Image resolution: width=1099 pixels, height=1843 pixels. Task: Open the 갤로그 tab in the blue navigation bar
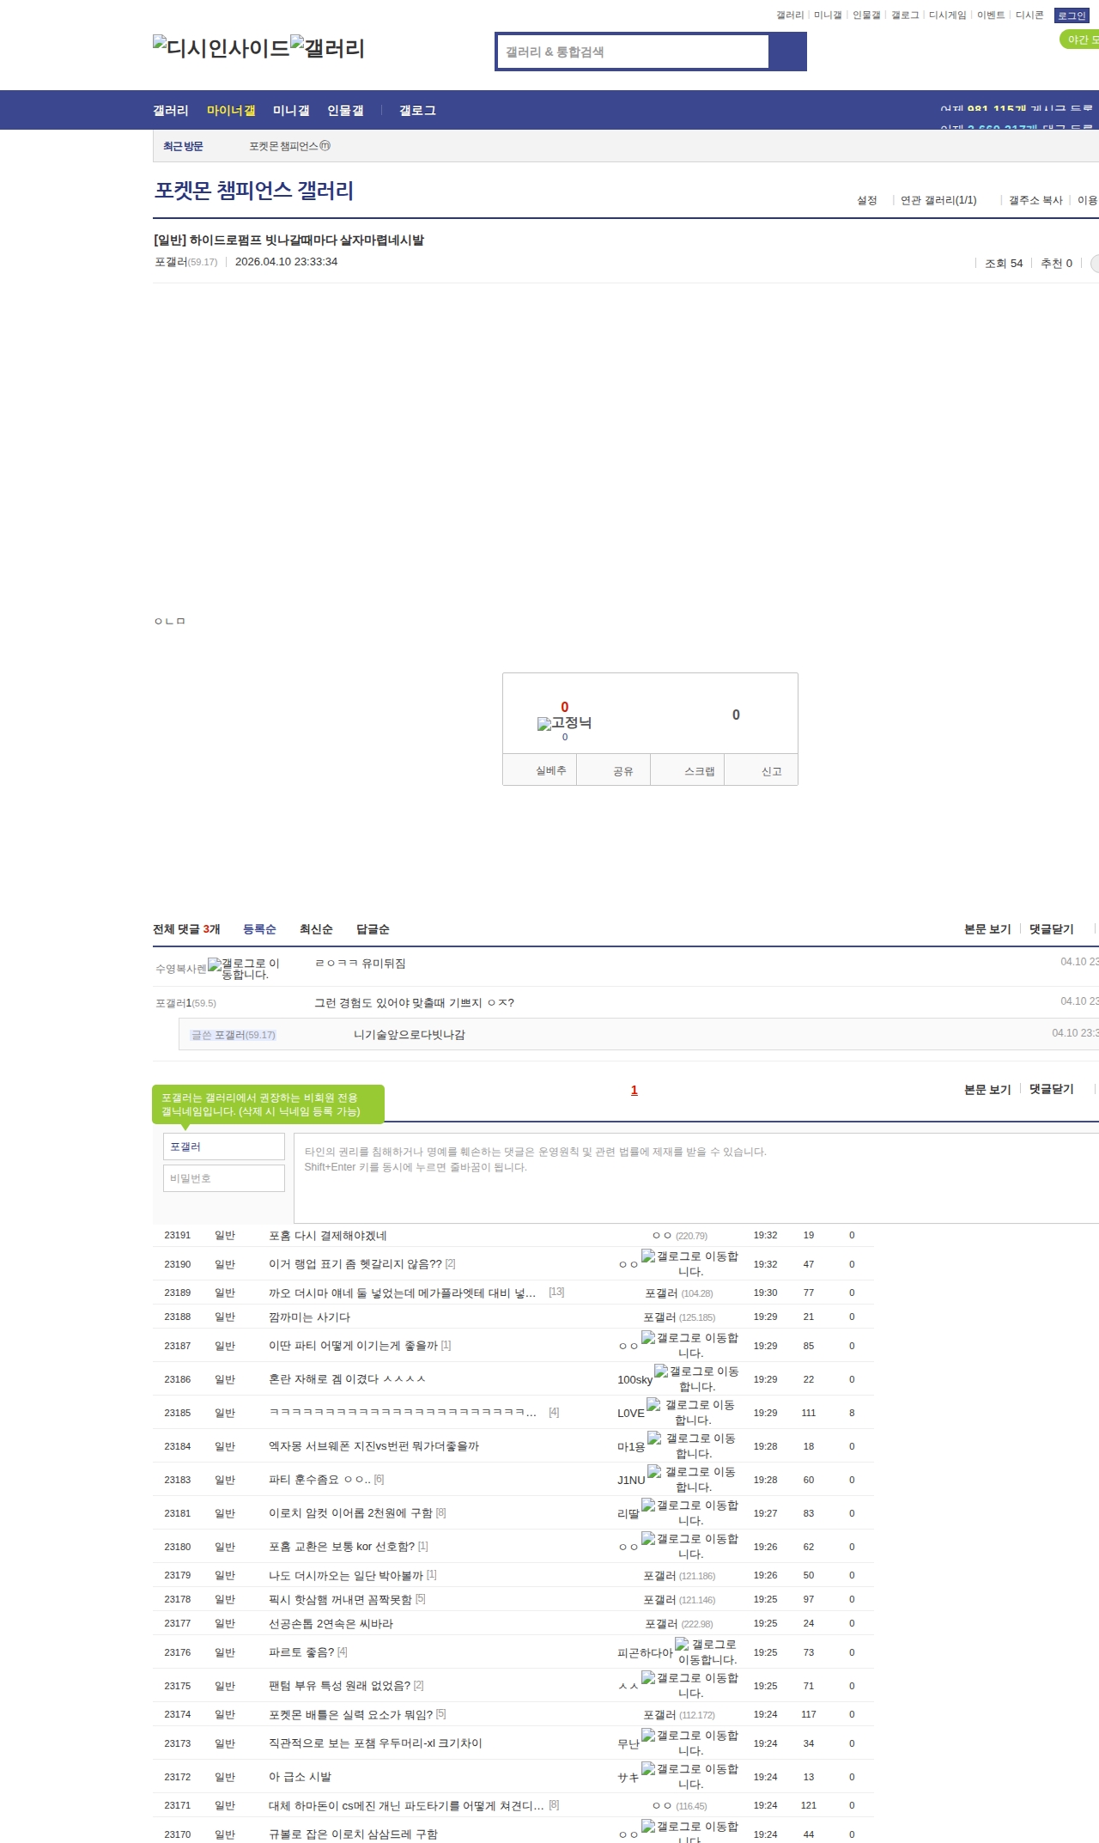click(x=417, y=111)
